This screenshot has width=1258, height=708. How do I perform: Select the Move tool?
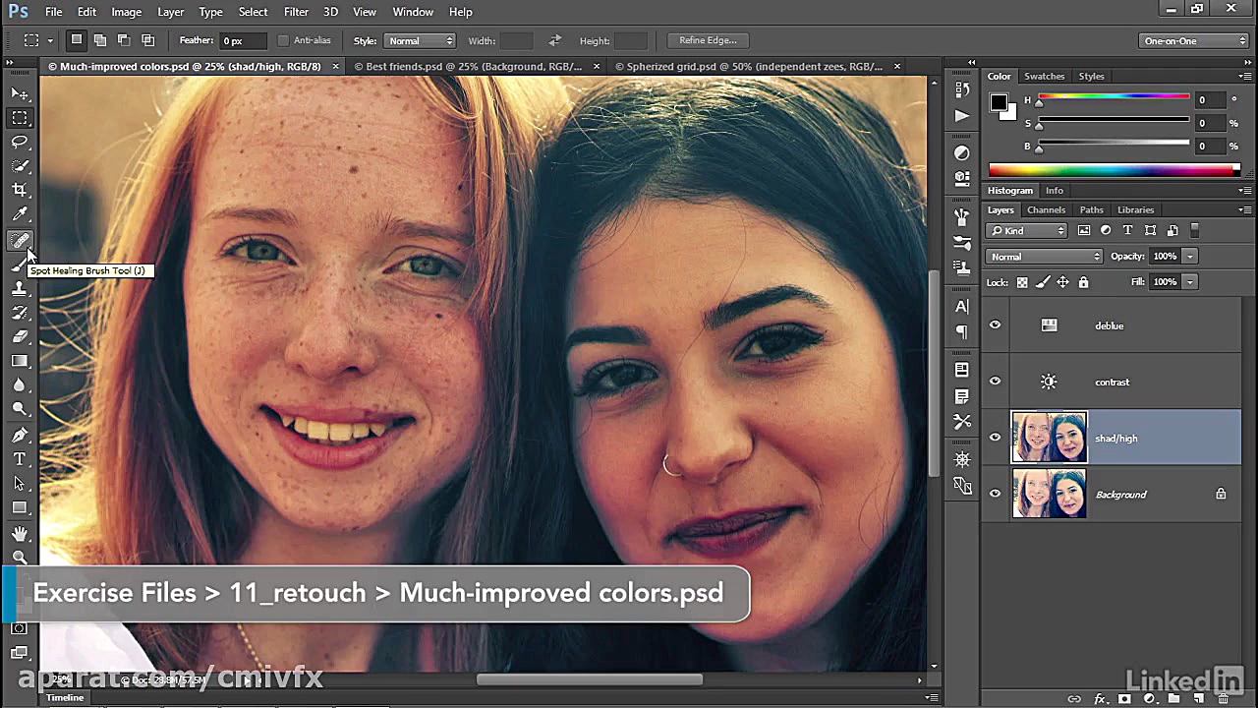(x=20, y=93)
